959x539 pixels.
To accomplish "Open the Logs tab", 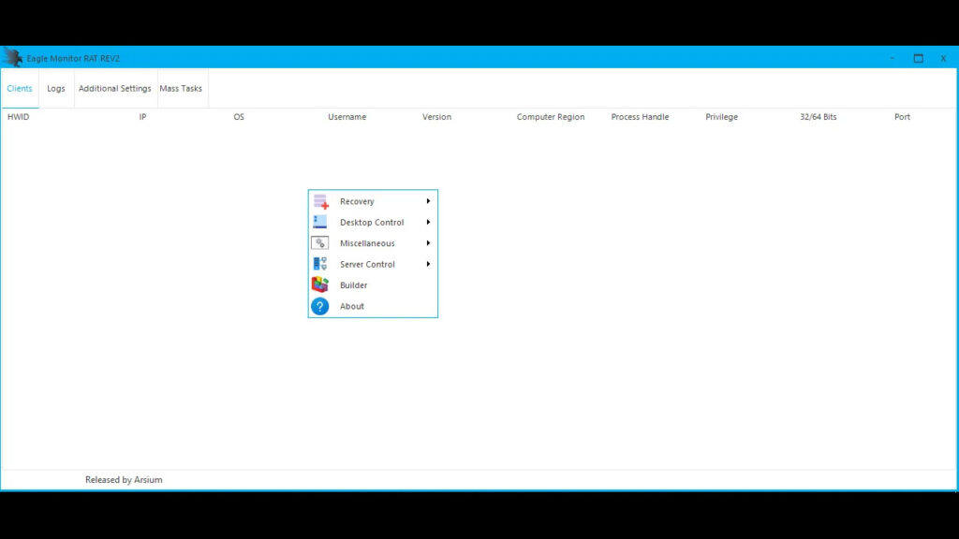I will click(x=56, y=89).
